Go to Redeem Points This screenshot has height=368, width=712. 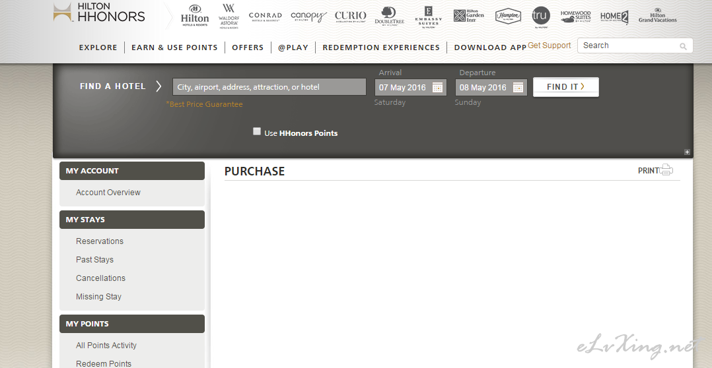104,363
